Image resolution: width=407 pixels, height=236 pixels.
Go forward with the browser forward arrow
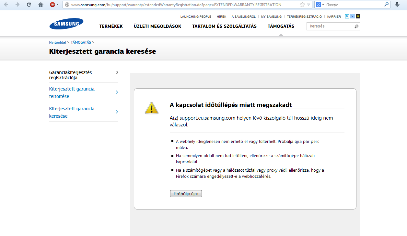[17, 5]
